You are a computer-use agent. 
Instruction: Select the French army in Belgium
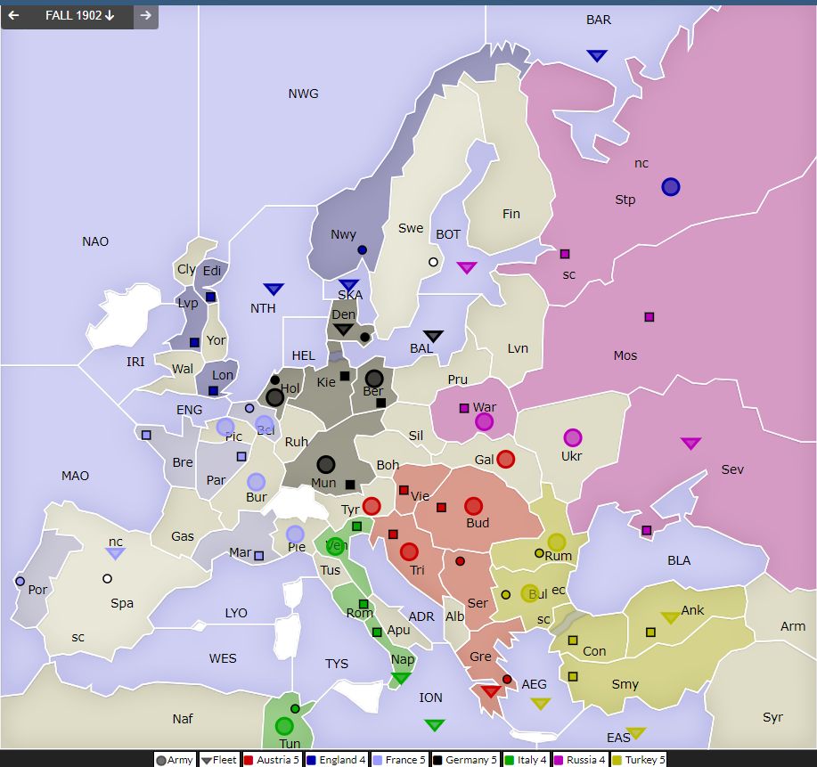265,424
